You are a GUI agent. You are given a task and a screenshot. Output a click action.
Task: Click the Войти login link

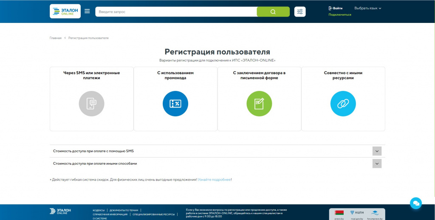(x=336, y=8)
